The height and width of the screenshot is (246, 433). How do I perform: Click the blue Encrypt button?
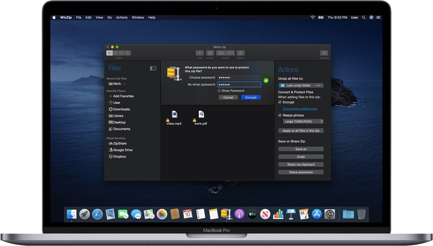tap(251, 97)
